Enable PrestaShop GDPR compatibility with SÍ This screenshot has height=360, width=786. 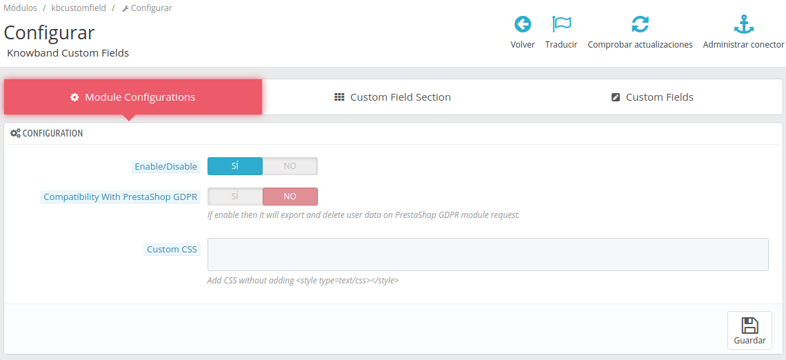pyautogui.click(x=235, y=197)
